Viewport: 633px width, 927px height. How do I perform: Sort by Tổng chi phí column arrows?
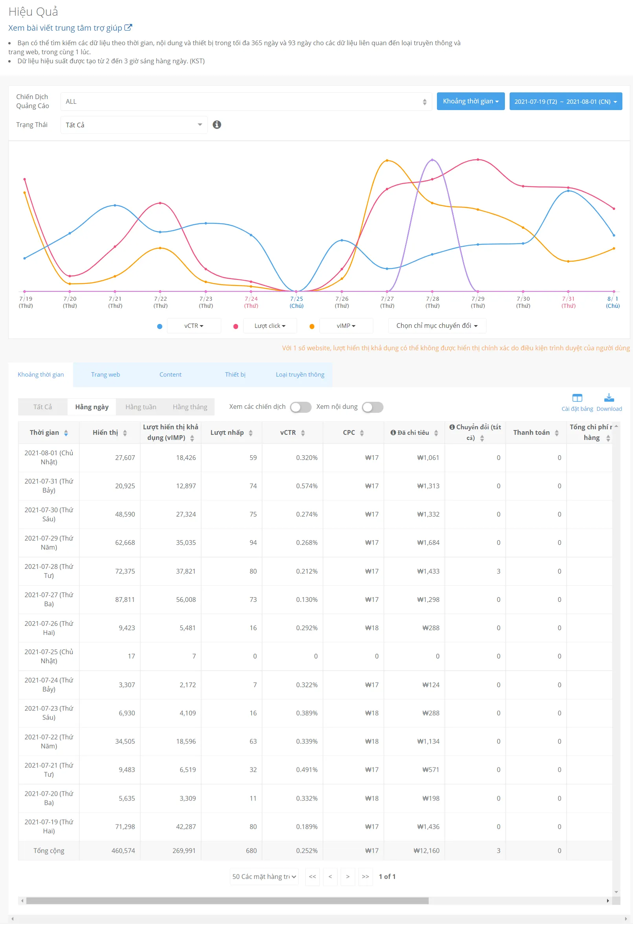click(608, 439)
